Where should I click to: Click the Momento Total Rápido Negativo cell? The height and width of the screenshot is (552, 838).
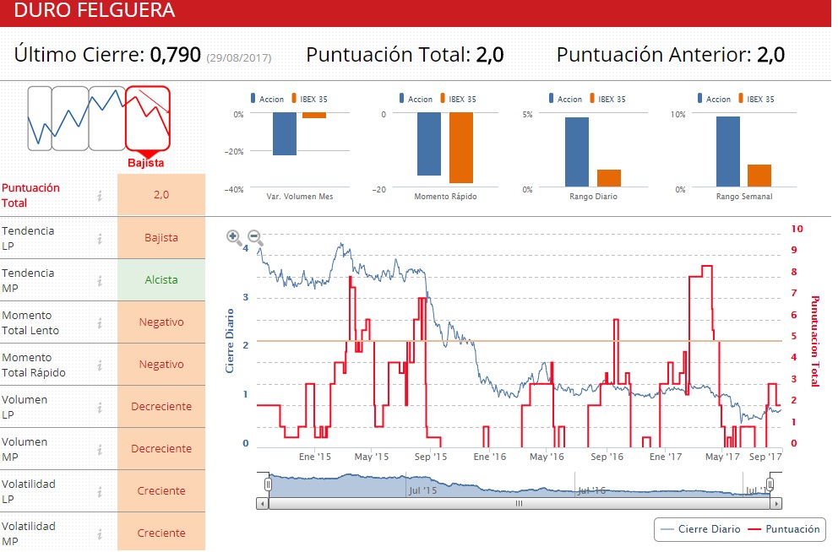[161, 364]
